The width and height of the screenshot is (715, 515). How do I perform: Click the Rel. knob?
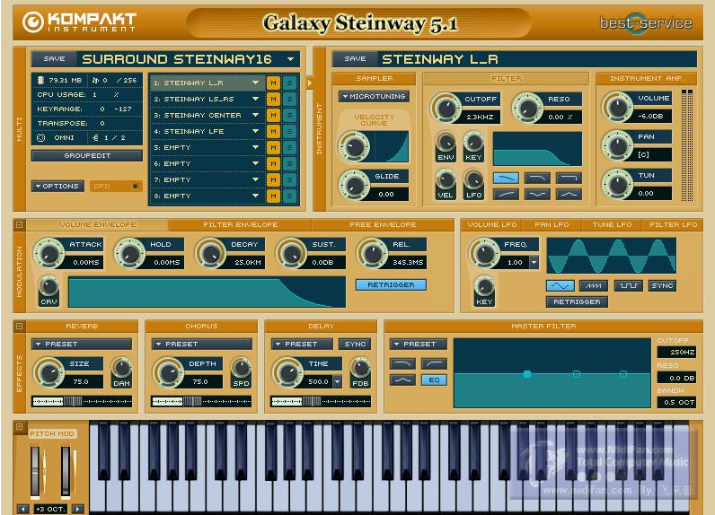pos(372,254)
